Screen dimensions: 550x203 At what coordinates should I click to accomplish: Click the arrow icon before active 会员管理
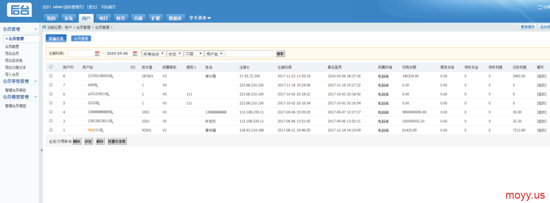tap(6, 39)
